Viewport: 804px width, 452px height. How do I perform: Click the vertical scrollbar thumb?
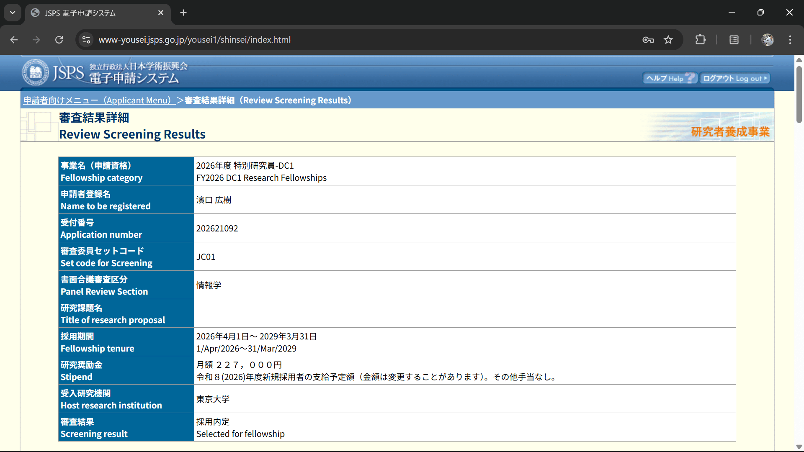(x=799, y=94)
